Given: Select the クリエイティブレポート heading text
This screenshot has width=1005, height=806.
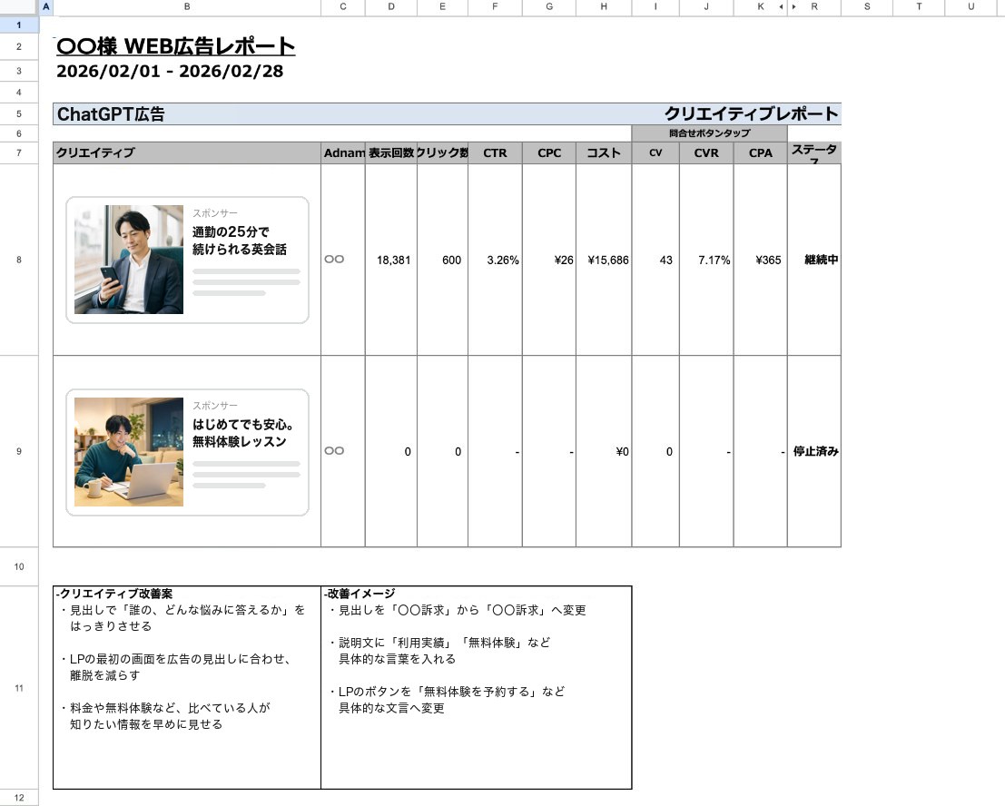Looking at the screenshot, I should (x=751, y=113).
